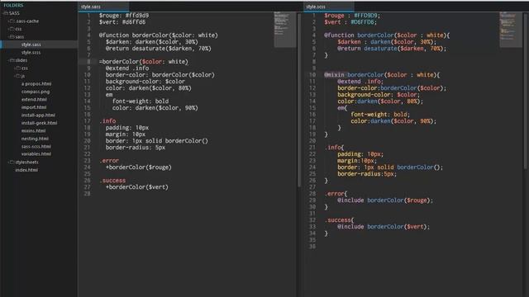The image size is (529, 297).
Task: Click '@function borderColor' line in style.sass
Action: tap(158, 35)
